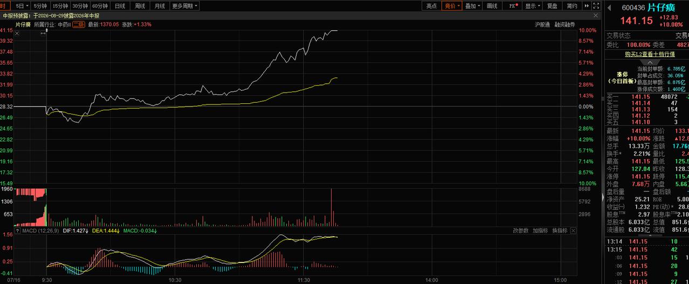Click 改参数 to edit indicator parameters
Image resolution: width=689 pixels, height=284 pixels.
(x=520, y=230)
